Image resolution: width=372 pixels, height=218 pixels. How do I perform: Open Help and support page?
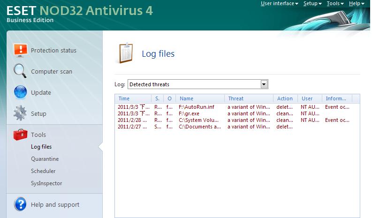coord(55,204)
